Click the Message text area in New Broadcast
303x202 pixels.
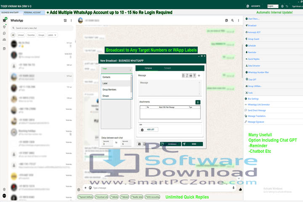coord(170,88)
